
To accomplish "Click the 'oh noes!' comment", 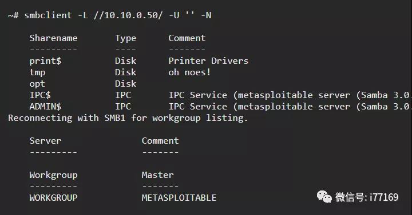I will point(189,72).
